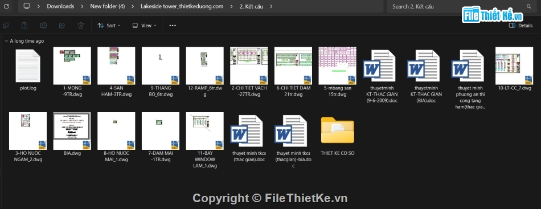
Task: Click the THIET KE CO SO label
Action: point(338,153)
